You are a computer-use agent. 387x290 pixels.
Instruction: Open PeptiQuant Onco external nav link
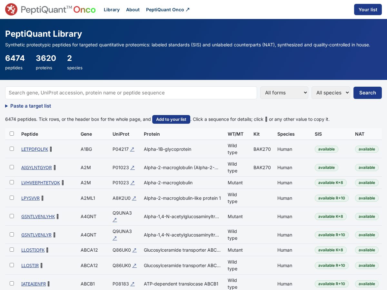pos(168,10)
